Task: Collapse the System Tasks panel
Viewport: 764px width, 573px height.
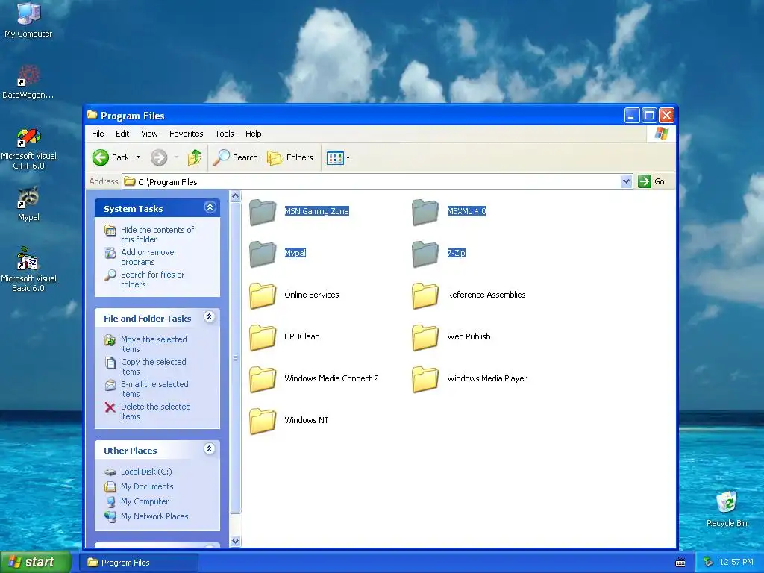Action: [x=210, y=207]
